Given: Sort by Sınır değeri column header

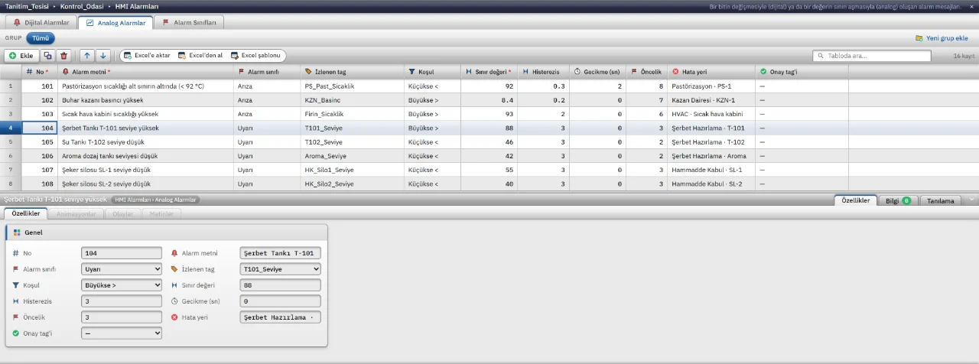Looking at the screenshot, I should click(489, 72).
